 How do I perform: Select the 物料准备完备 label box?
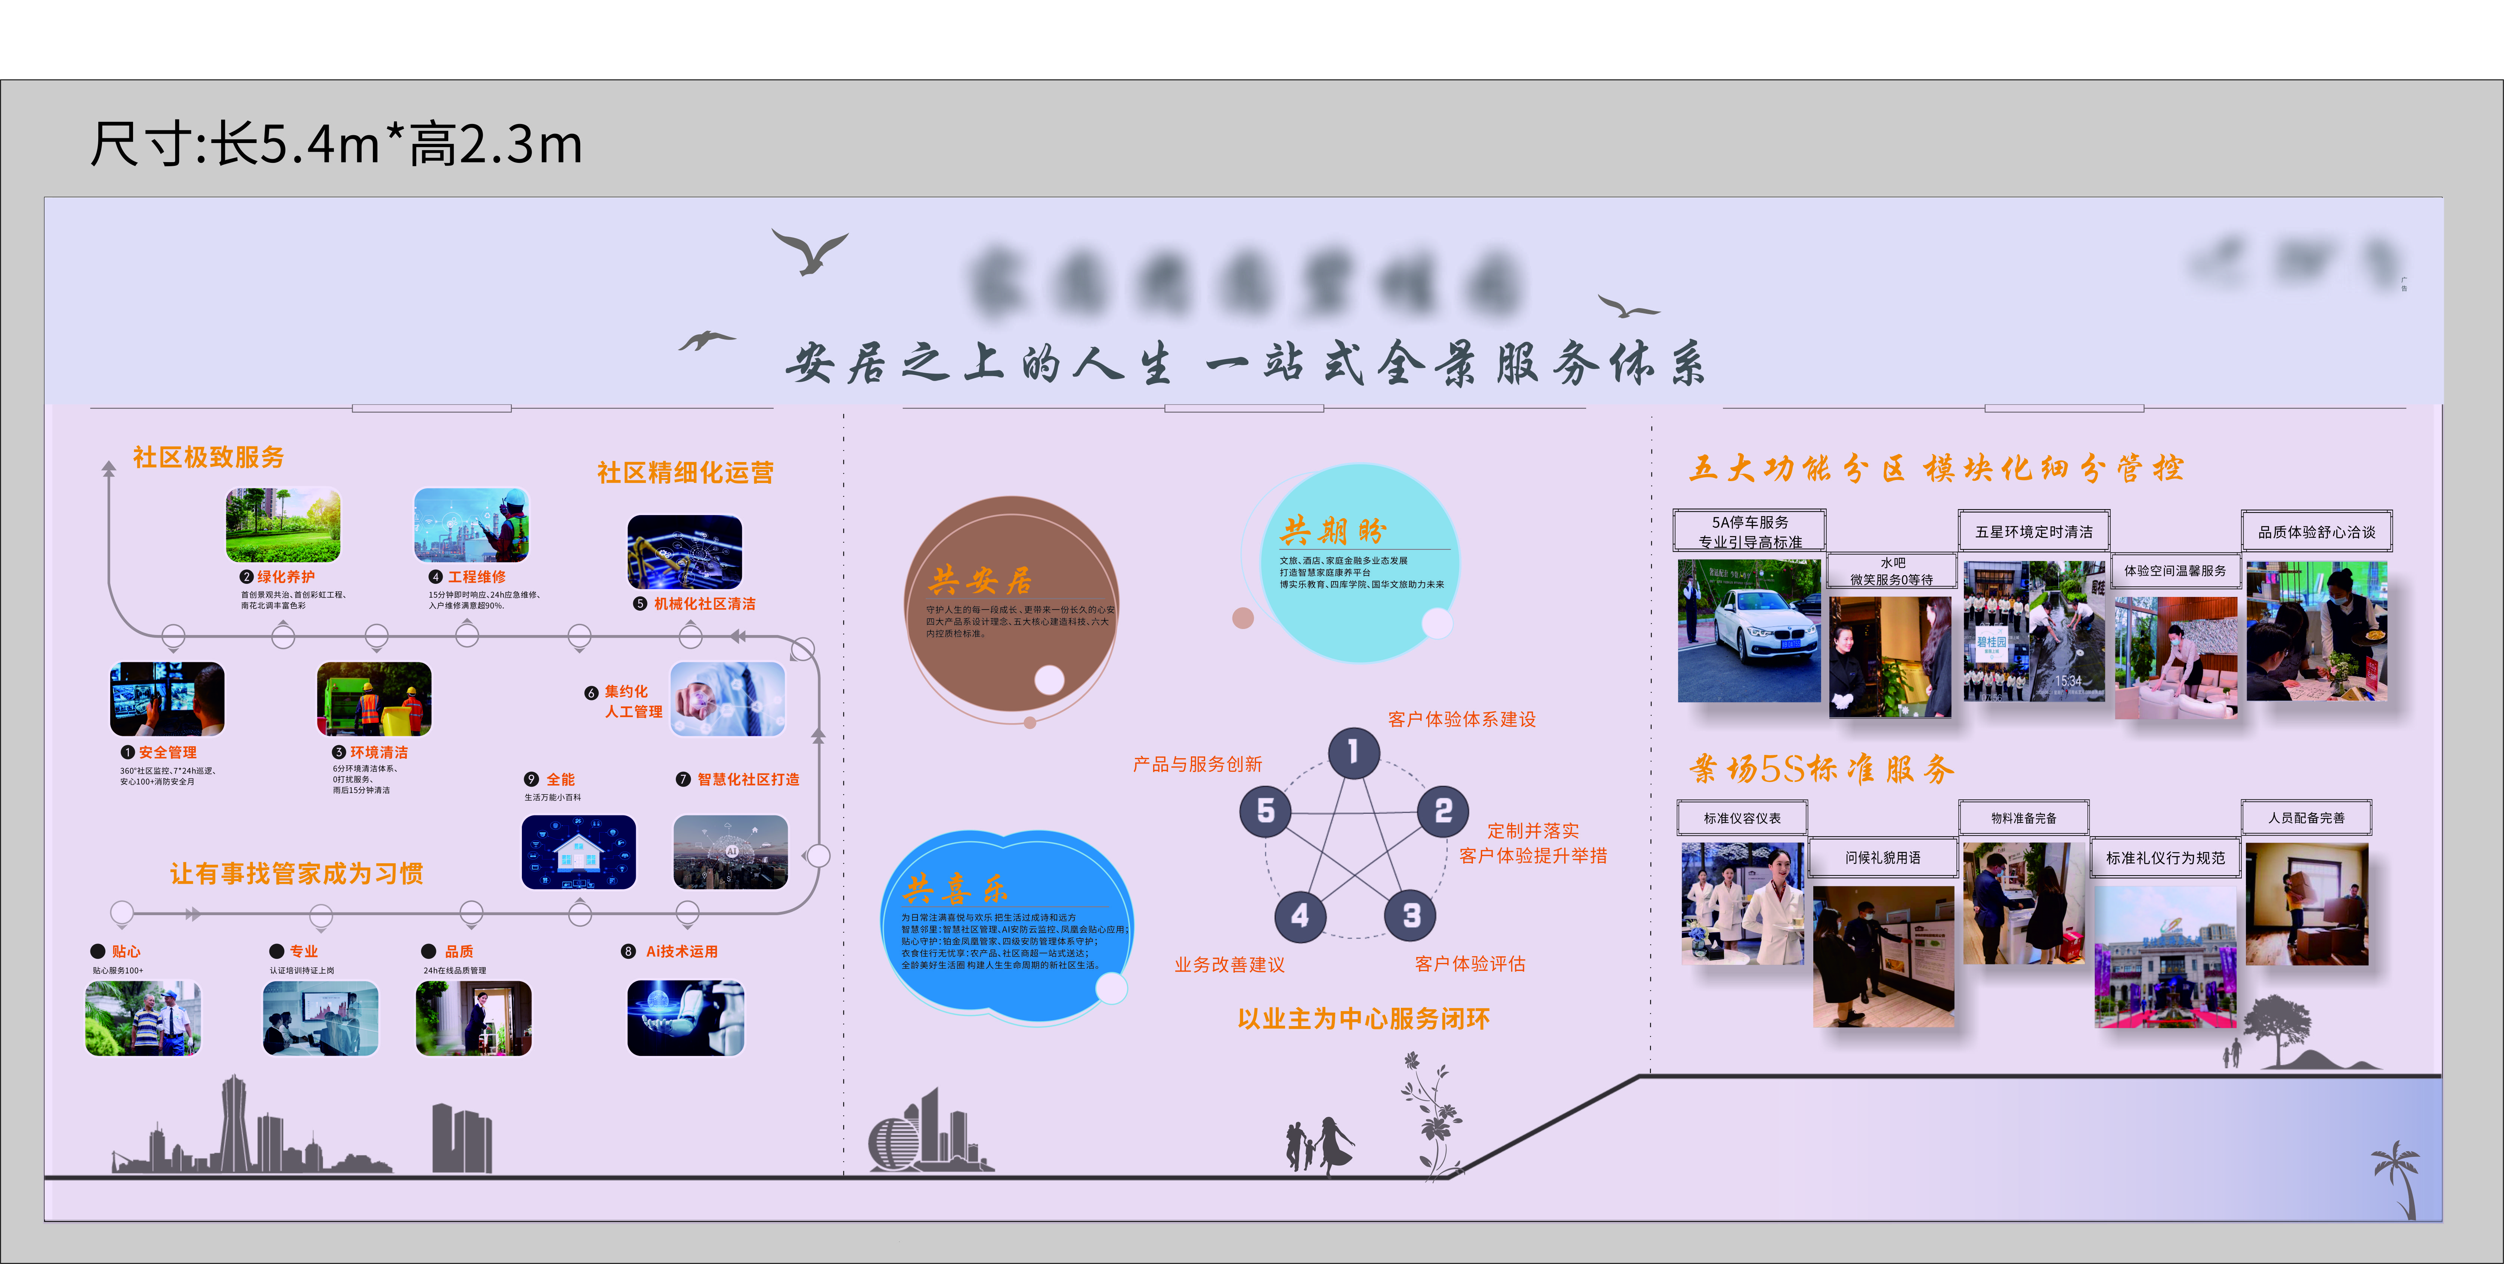pos(2024,818)
